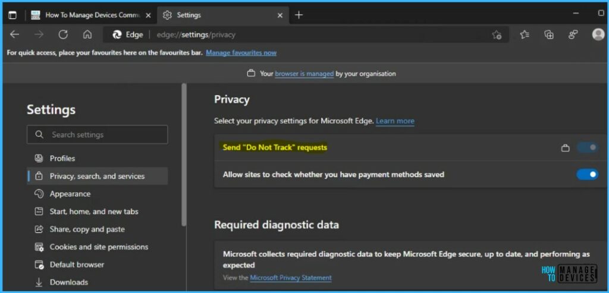Open the profile avatar menu
The height and width of the screenshot is (293, 609).
[598, 34]
